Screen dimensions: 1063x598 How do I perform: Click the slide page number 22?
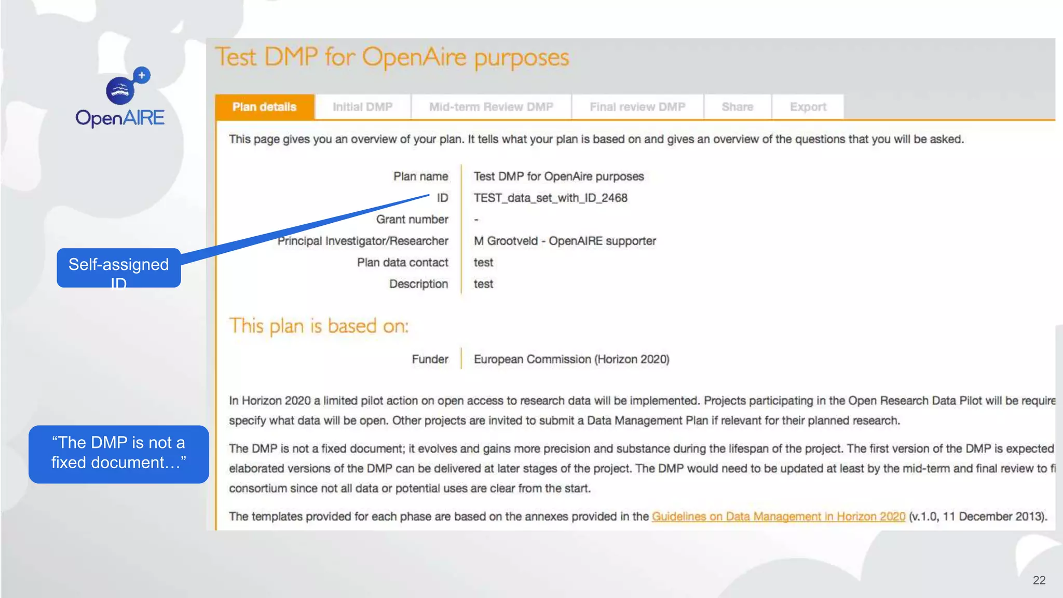click(1039, 580)
